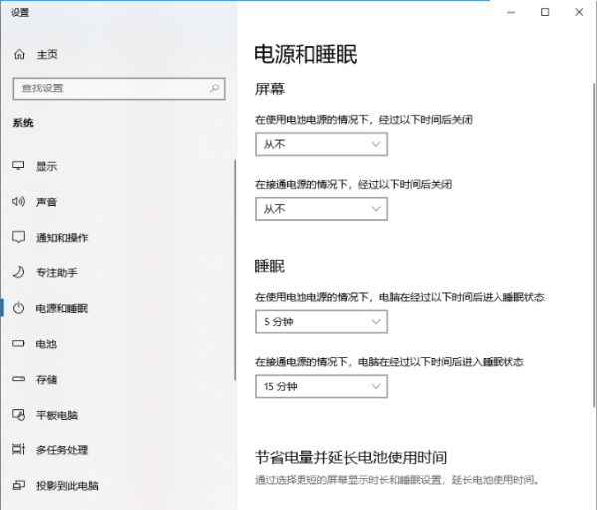
Task: Click the Notifications (通知和操作) icon
Action: click(x=18, y=238)
